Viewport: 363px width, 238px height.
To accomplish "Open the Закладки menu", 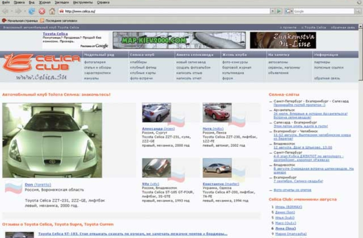I will point(60,2).
